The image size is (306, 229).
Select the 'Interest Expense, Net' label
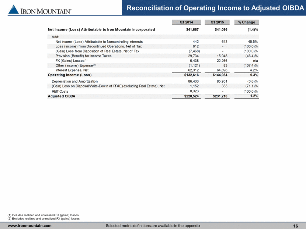point(72,70)
